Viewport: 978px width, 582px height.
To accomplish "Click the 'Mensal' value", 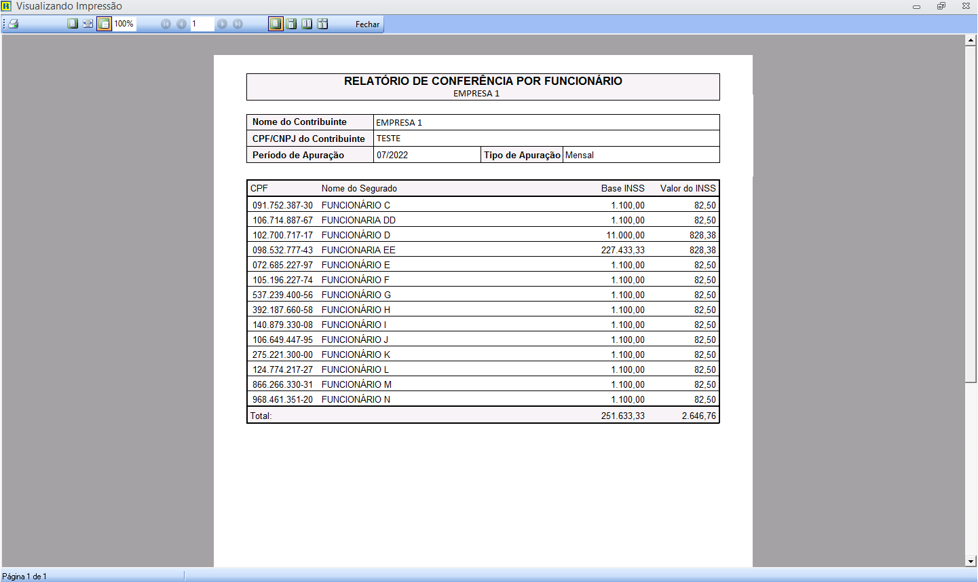I will (580, 155).
